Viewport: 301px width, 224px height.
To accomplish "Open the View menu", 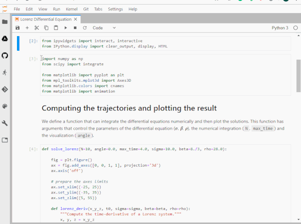I will [42, 9].
